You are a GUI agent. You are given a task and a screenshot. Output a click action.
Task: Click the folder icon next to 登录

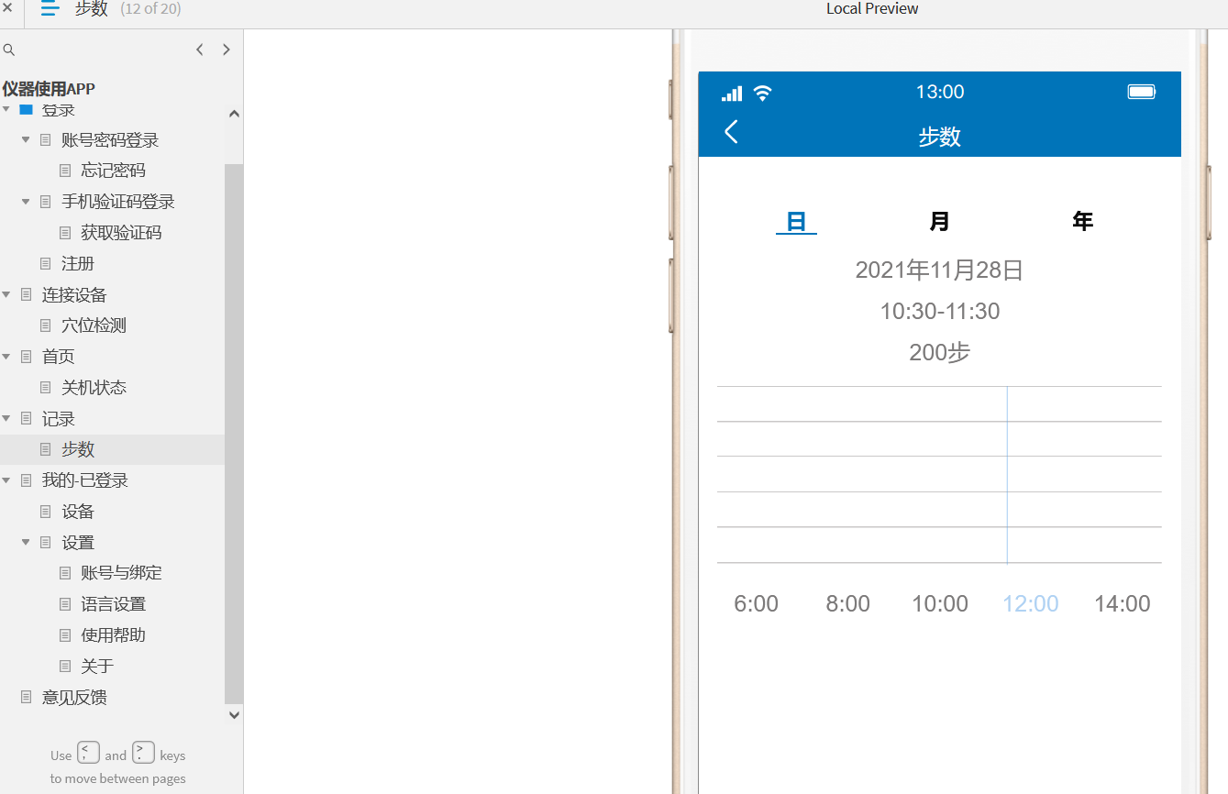(x=27, y=110)
